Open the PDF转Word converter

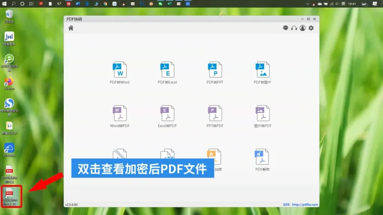click(x=120, y=73)
